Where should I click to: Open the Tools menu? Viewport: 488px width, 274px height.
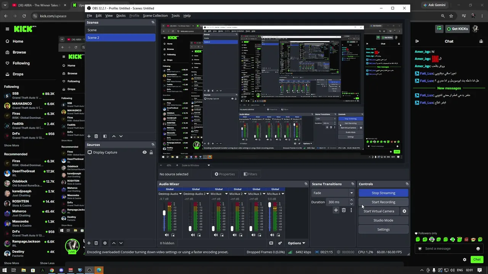pos(175,16)
